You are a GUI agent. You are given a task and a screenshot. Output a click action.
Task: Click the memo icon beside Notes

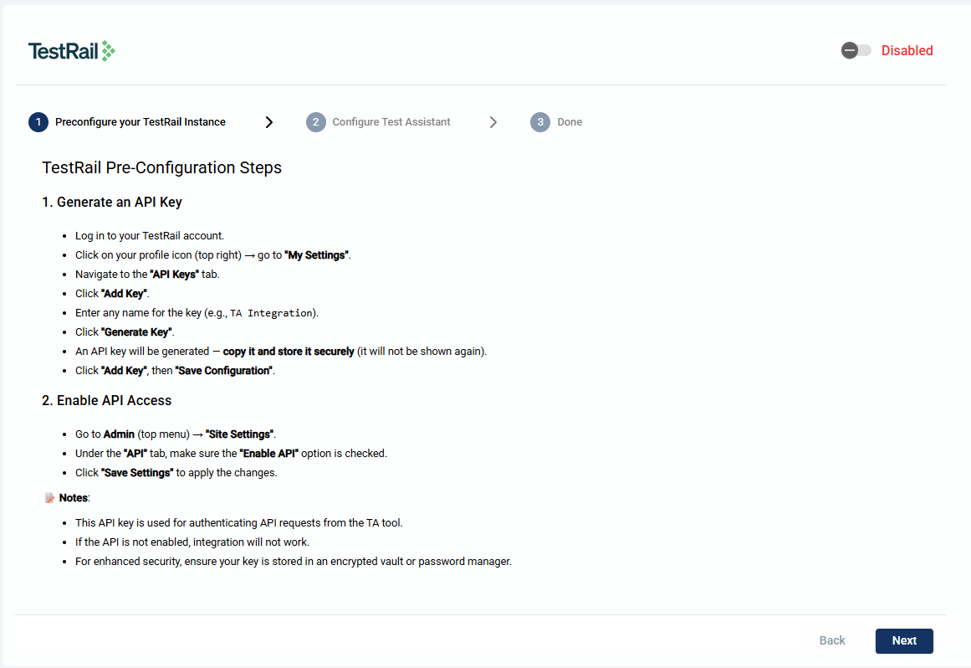[49, 498]
